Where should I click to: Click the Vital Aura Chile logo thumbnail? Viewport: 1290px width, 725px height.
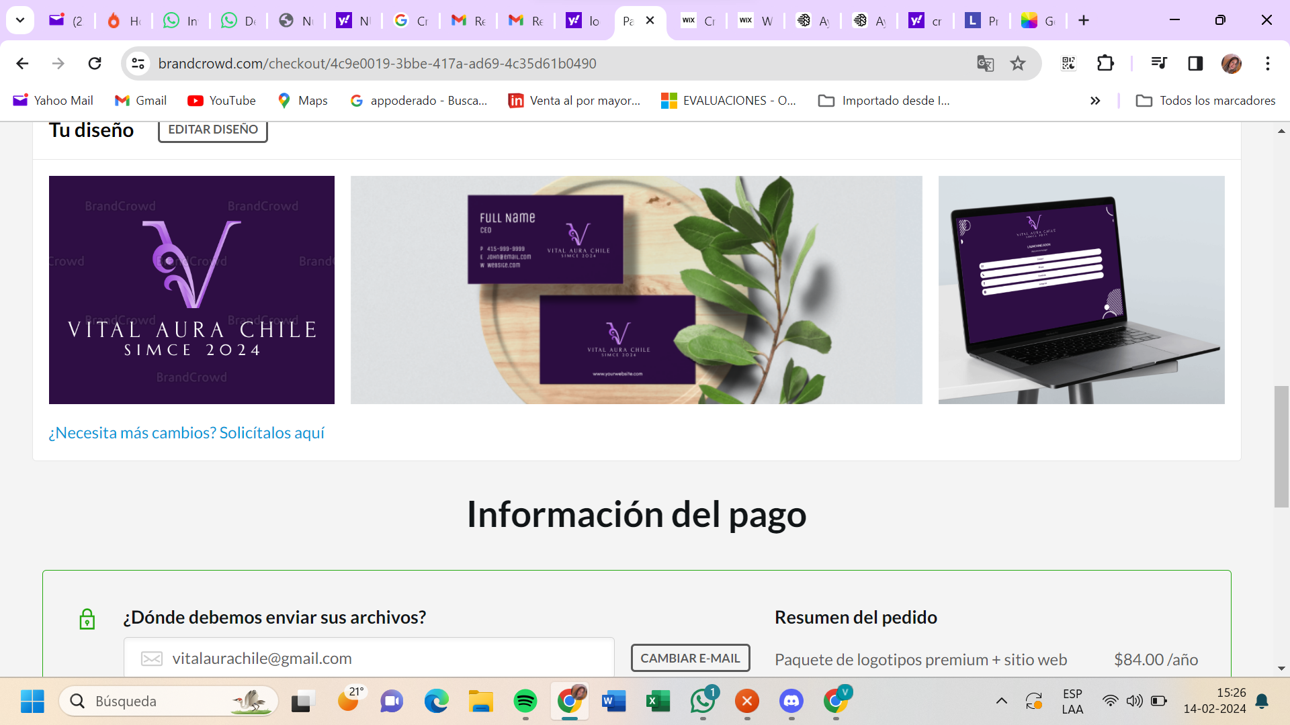(191, 290)
